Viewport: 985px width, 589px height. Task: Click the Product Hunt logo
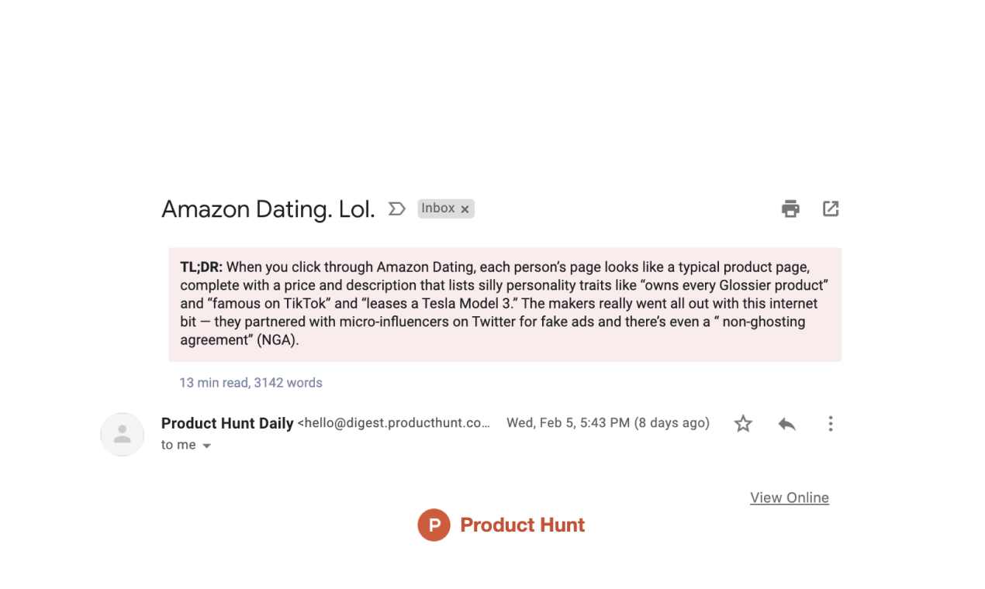pyautogui.click(x=434, y=525)
